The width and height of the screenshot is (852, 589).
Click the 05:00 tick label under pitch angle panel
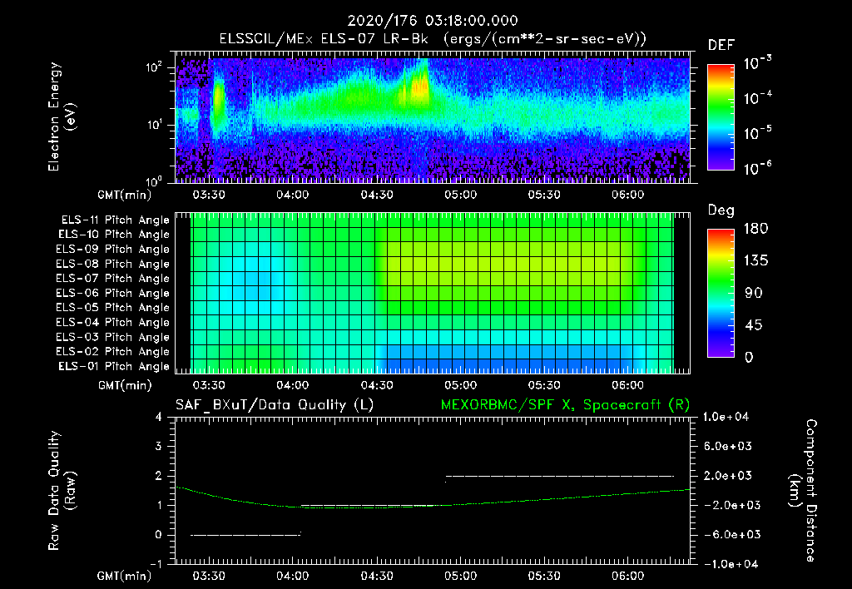(461, 385)
